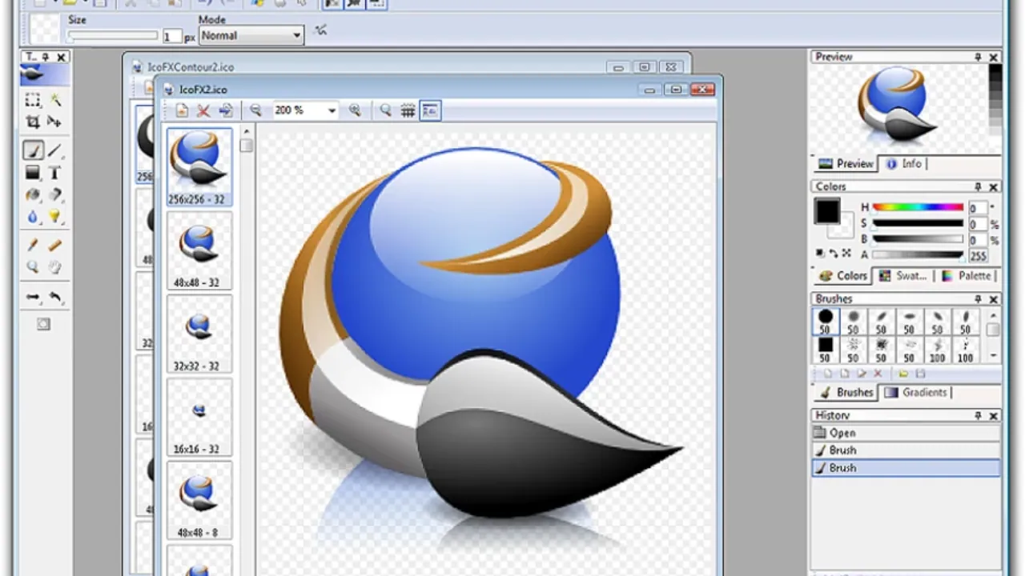
Task: Close the Brushes panel
Action: tap(994, 298)
